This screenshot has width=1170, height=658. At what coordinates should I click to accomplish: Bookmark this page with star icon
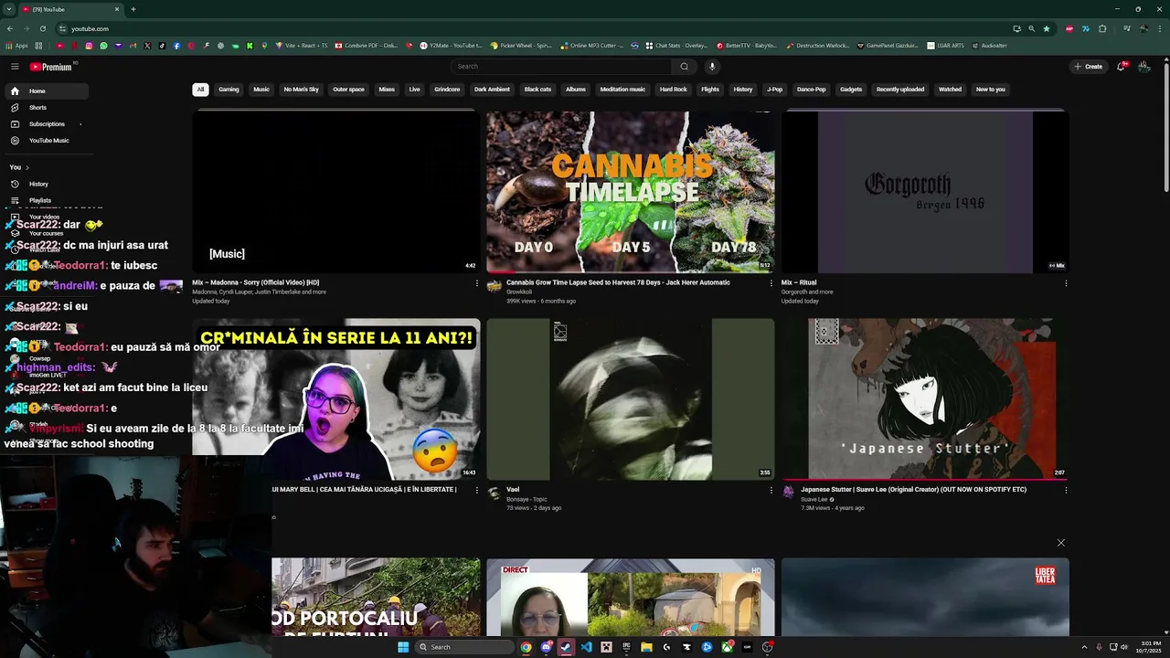[1047, 28]
